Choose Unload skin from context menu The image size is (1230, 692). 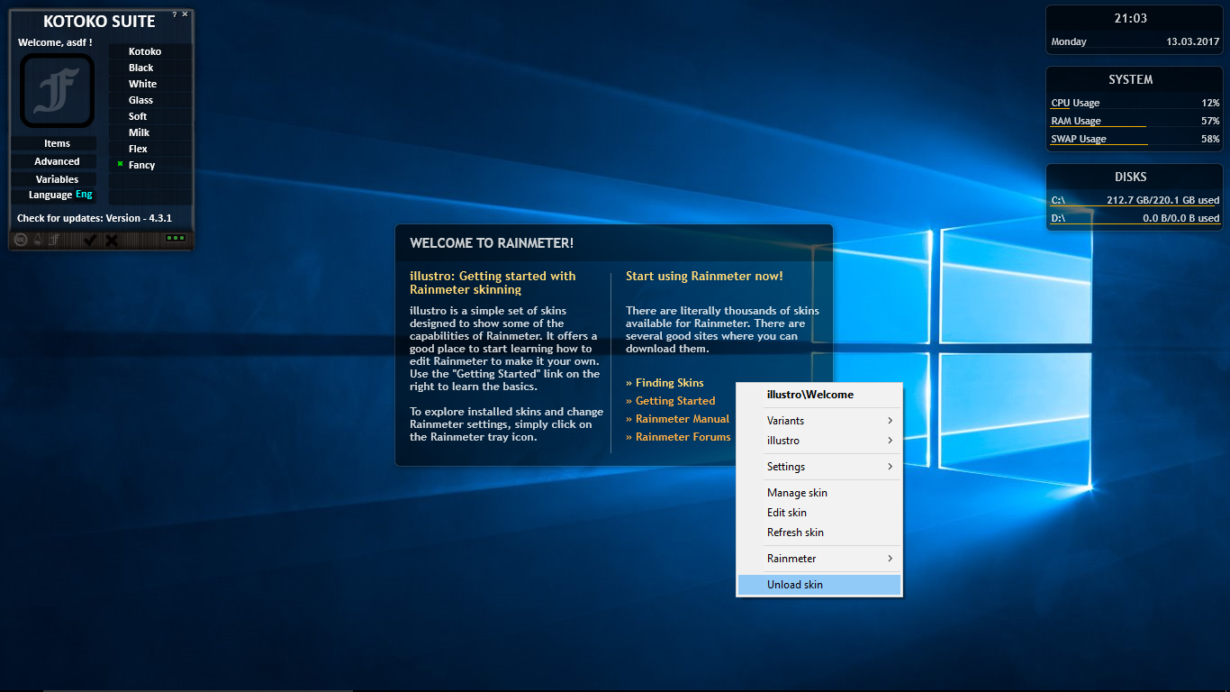point(819,585)
